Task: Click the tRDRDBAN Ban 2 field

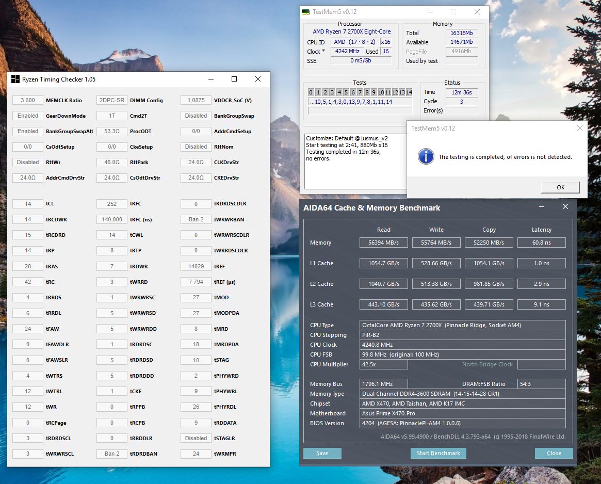Action: coord(112,454)
